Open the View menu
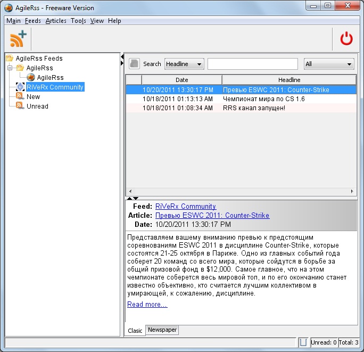Screen dimensions: 364x352 pyautogui.click(x=97, y=21)
